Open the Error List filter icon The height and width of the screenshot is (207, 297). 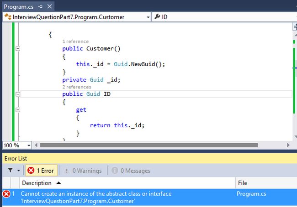(x=11, y=171)
